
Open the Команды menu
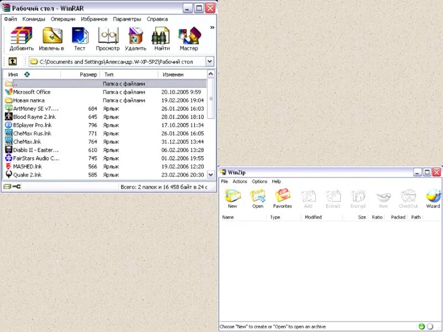point(34,19)
